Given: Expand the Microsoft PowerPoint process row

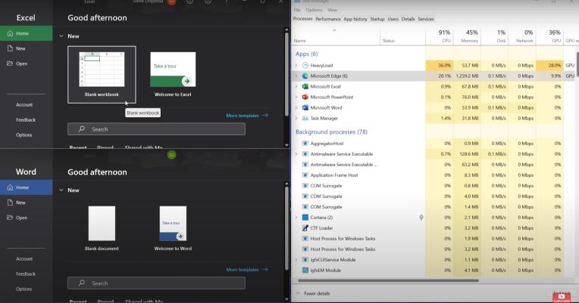Looking at the screenshot, I should pos(296,97).
